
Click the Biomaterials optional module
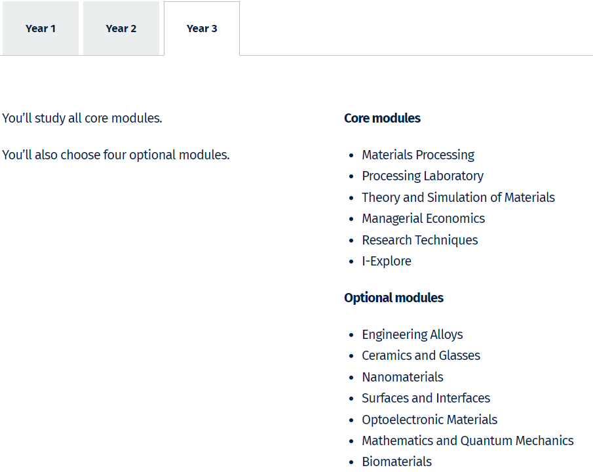(396, 462)
